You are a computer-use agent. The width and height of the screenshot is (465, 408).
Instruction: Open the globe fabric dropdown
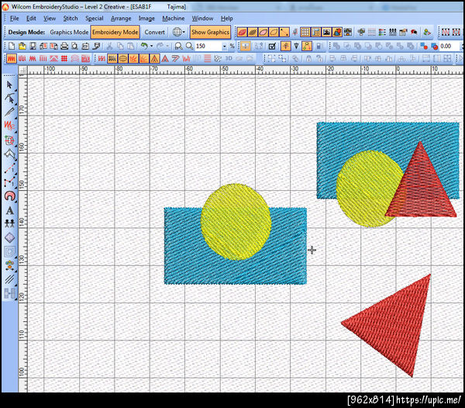point(179,32)
